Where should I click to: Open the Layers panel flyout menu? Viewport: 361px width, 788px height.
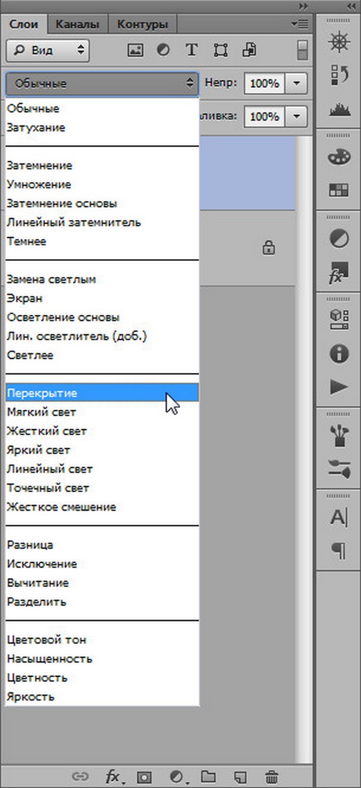(x=299, y=24)
